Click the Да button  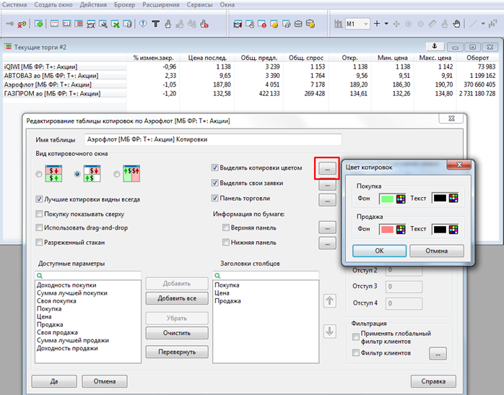point(54,381)
